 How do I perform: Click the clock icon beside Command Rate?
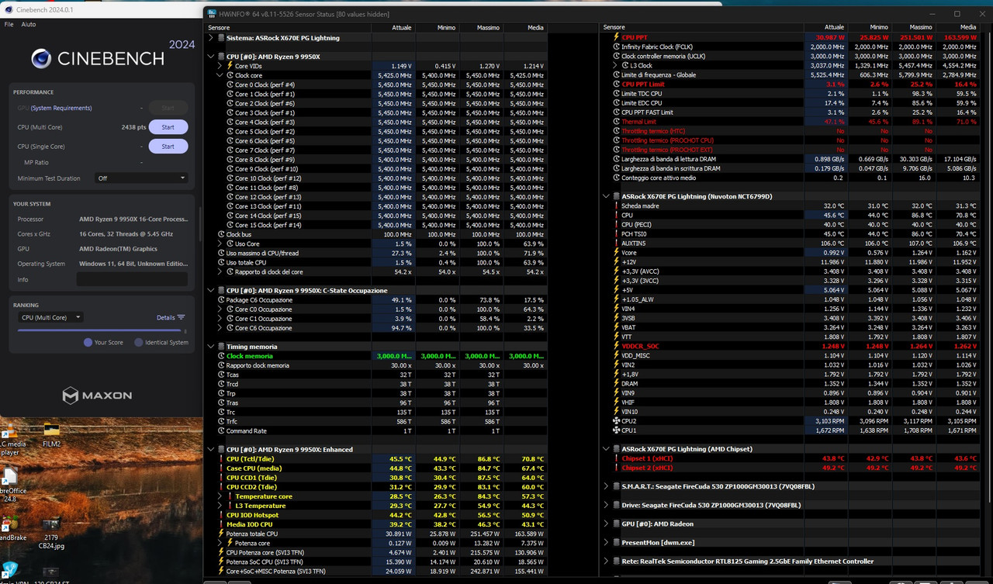[x=221, y=430]
